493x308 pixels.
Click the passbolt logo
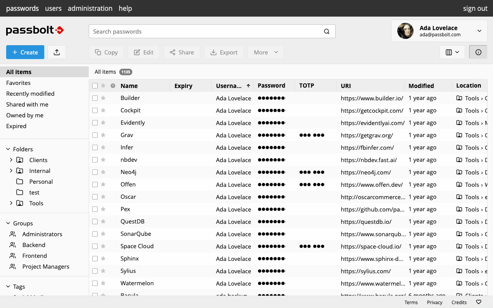click(x=35, y=30)
